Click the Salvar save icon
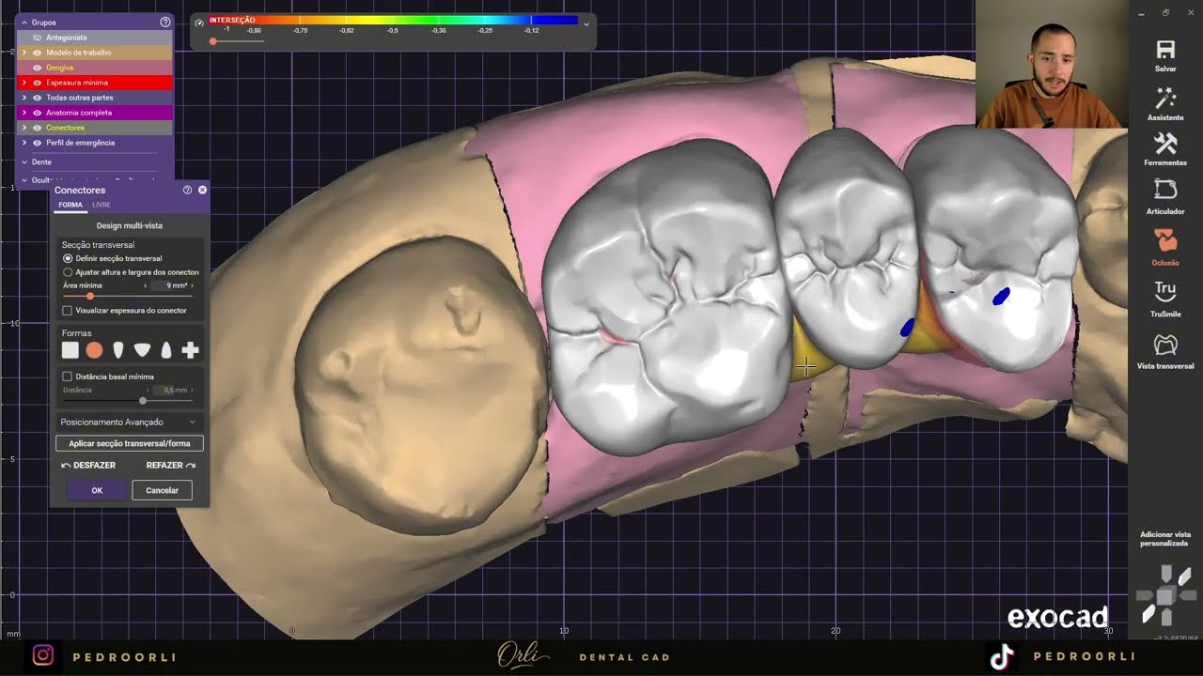1203x676 pixels. [x=1165, y=50]
